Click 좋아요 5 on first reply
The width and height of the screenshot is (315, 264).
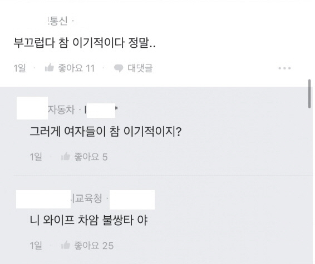pos(91,157)
